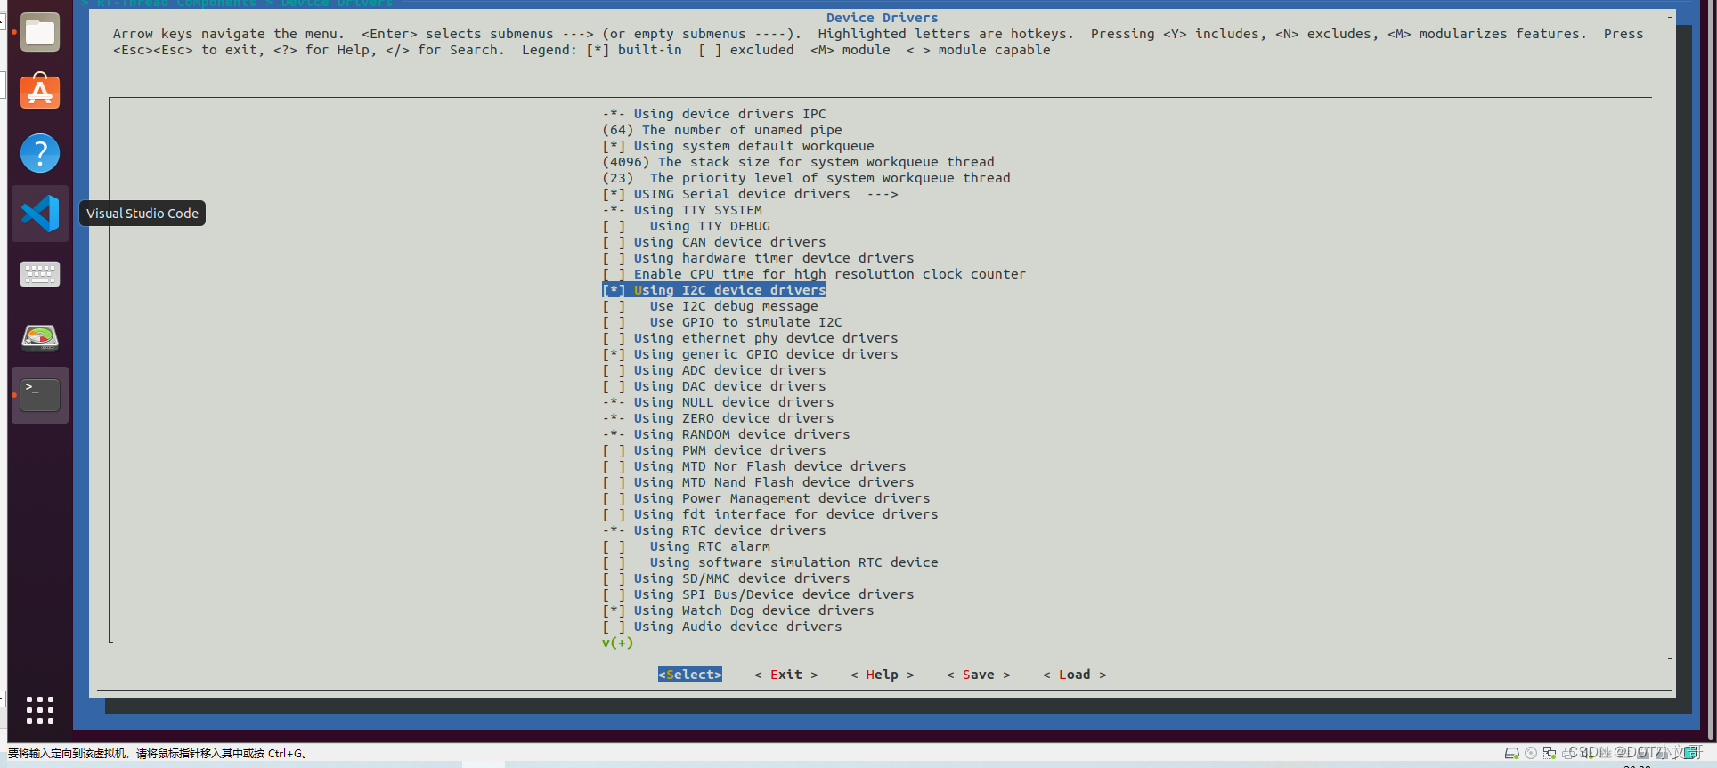This screenshot has height=768, width=1717.
Task: Select 'Using TTY SYSTEM' line
Action: pos(682,210)
